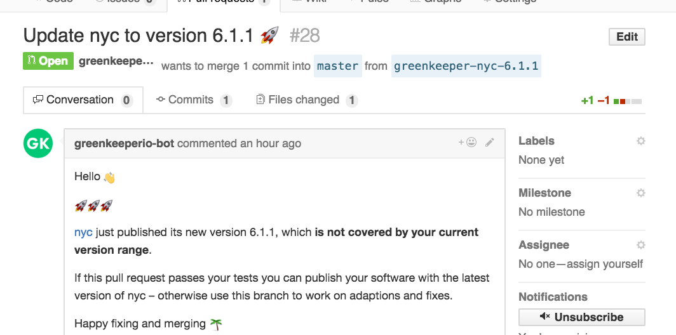676x335 pixels.
Task: Open Labels gear settings
Action: click(x=640, y=141)
